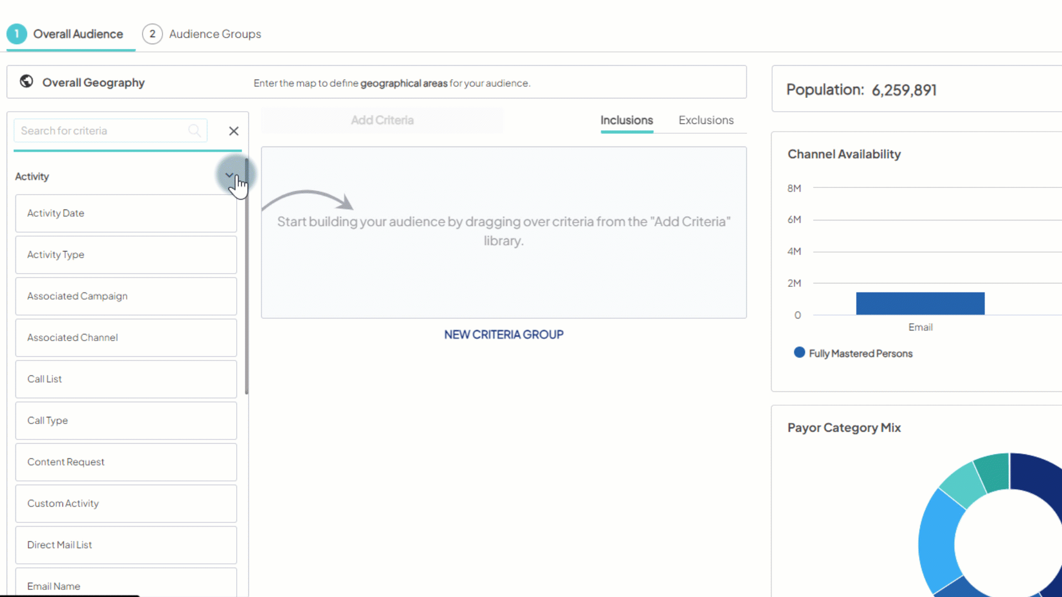This screenshot has width=1062, height=597.
Task: Select the Direct Mail List criteria
Action: 126,544
